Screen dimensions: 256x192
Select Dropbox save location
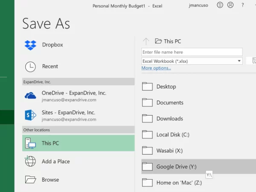(79, 45)
